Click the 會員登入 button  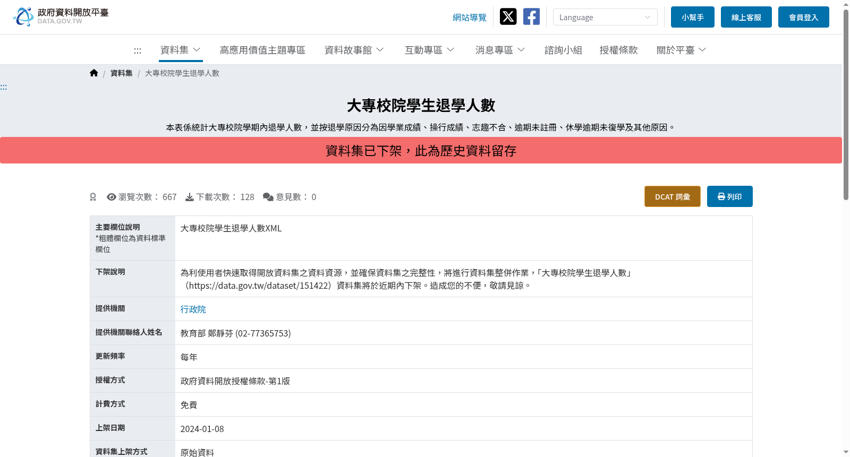[x=804, y=17]
